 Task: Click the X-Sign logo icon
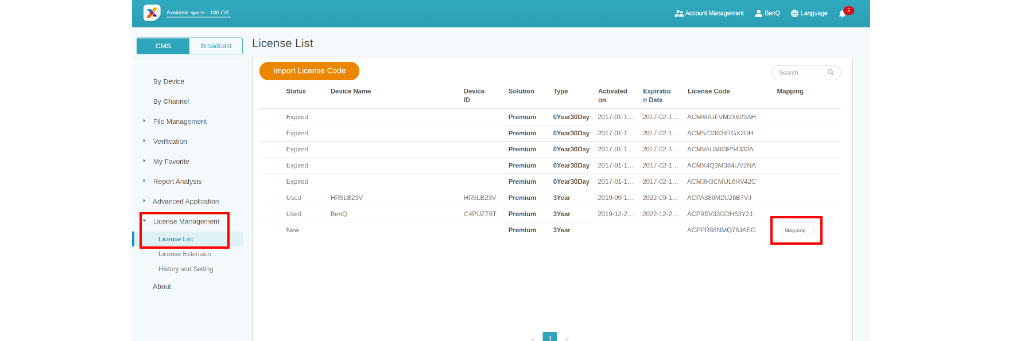click(152, 13)
